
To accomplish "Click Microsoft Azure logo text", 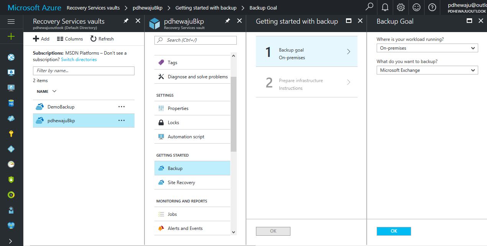I will click(x=34, y=8).
